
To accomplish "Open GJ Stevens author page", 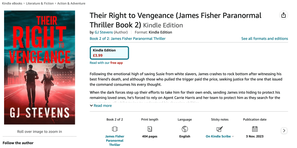I will click(x=104, y=32).
